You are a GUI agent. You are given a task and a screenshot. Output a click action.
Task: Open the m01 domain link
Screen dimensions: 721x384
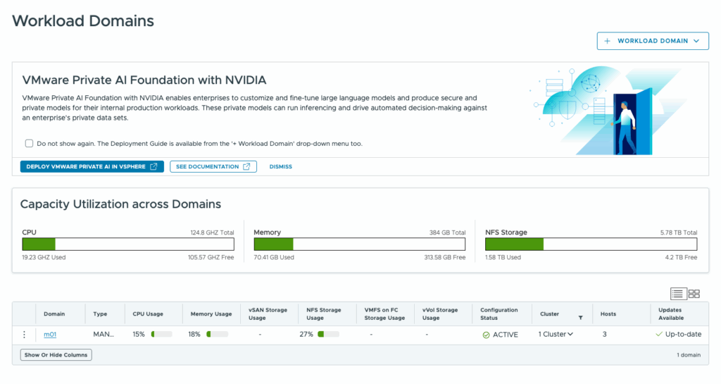tap(49, 335)
